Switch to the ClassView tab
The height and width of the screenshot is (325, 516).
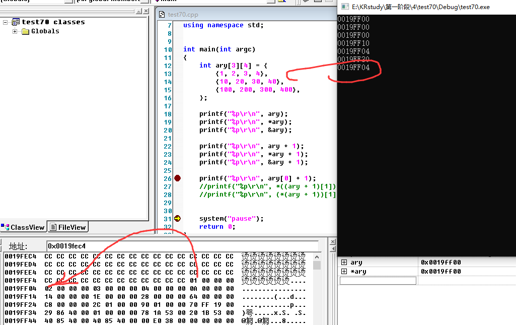tap(24, 227)
